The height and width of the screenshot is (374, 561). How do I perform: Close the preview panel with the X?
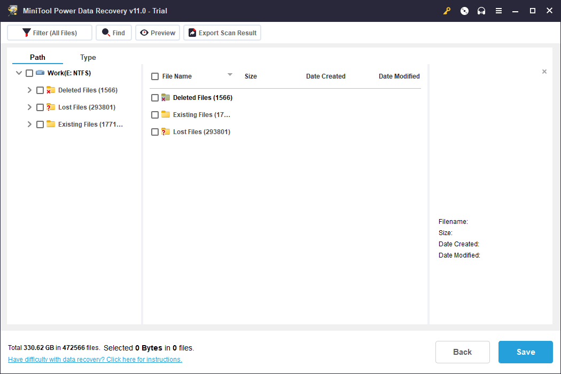click(544, 72)
